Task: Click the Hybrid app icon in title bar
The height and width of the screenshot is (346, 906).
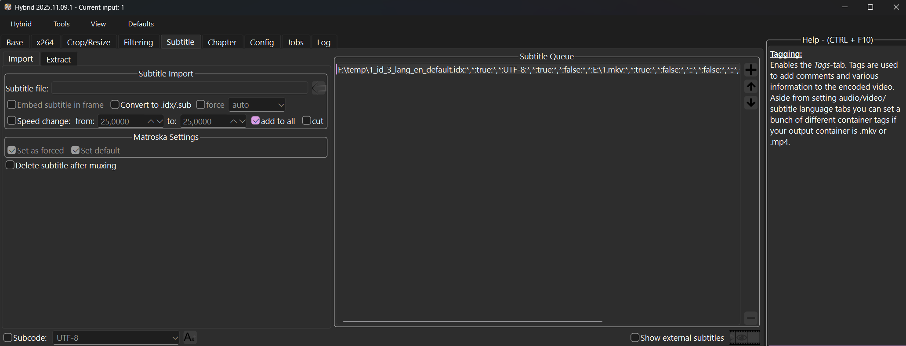Action: pyautogui.click(x=7, y=7)
